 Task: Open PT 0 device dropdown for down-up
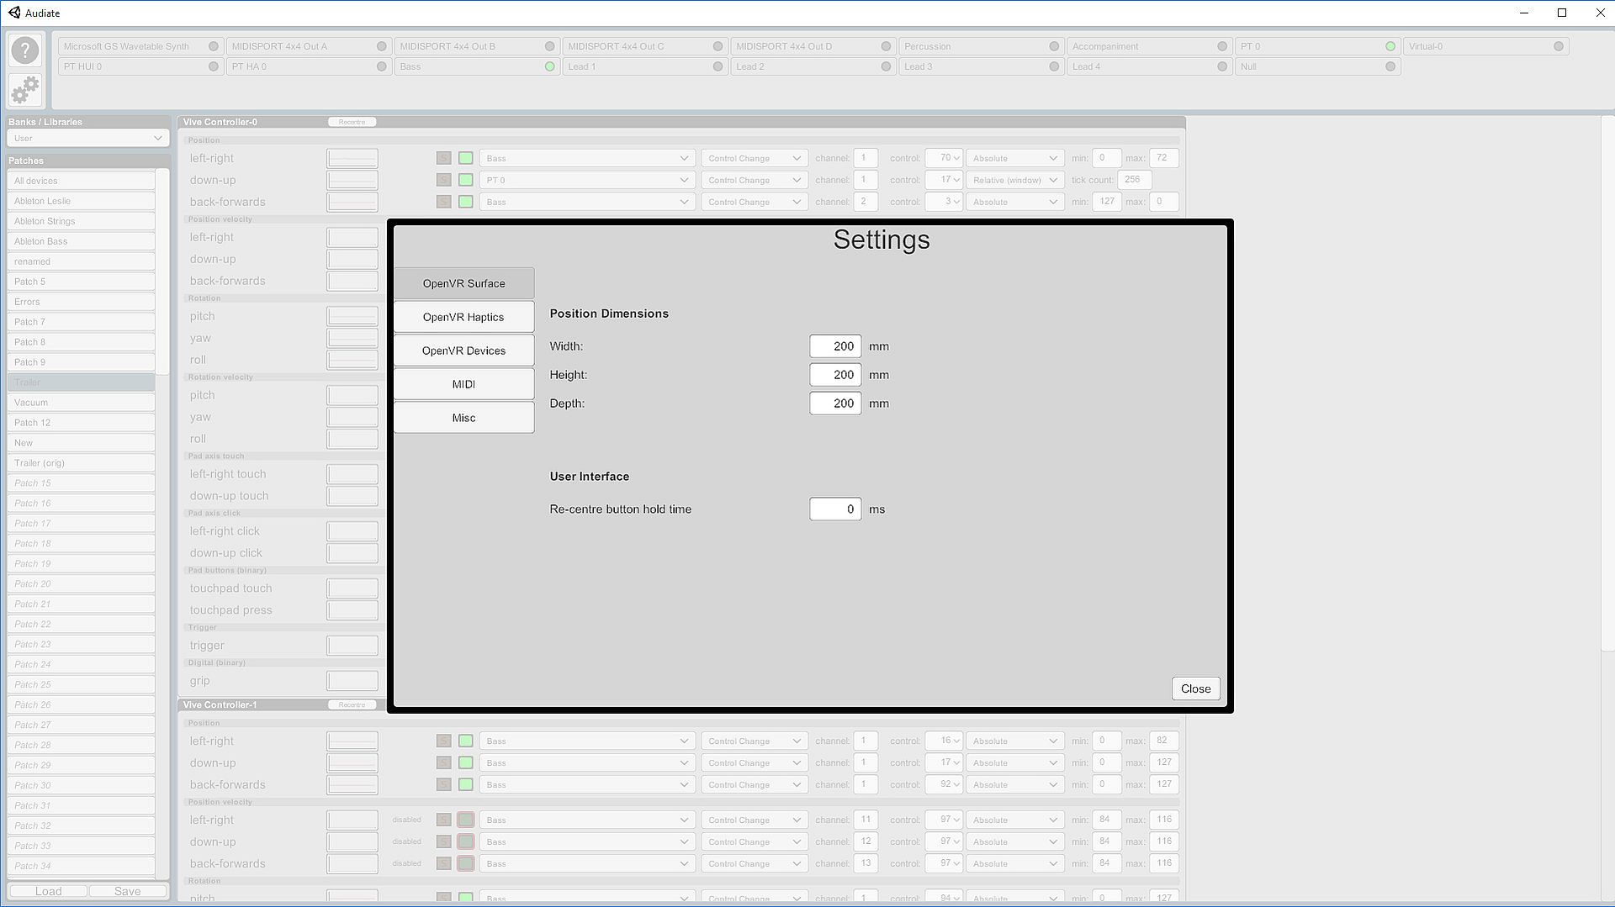[587, 180]
